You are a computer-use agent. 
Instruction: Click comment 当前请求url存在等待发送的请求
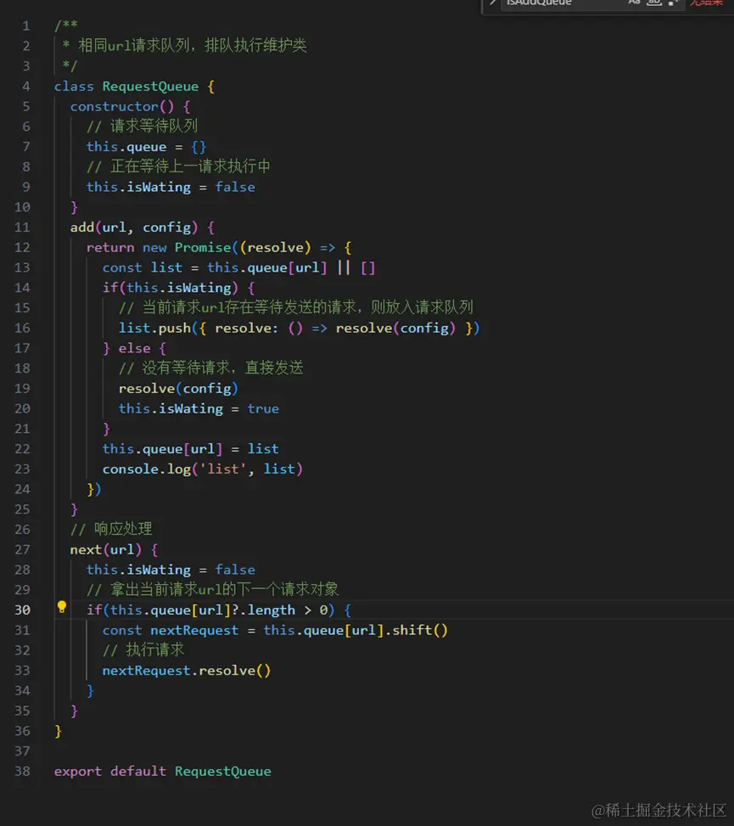pyautogui.click(x=250, y=307)
